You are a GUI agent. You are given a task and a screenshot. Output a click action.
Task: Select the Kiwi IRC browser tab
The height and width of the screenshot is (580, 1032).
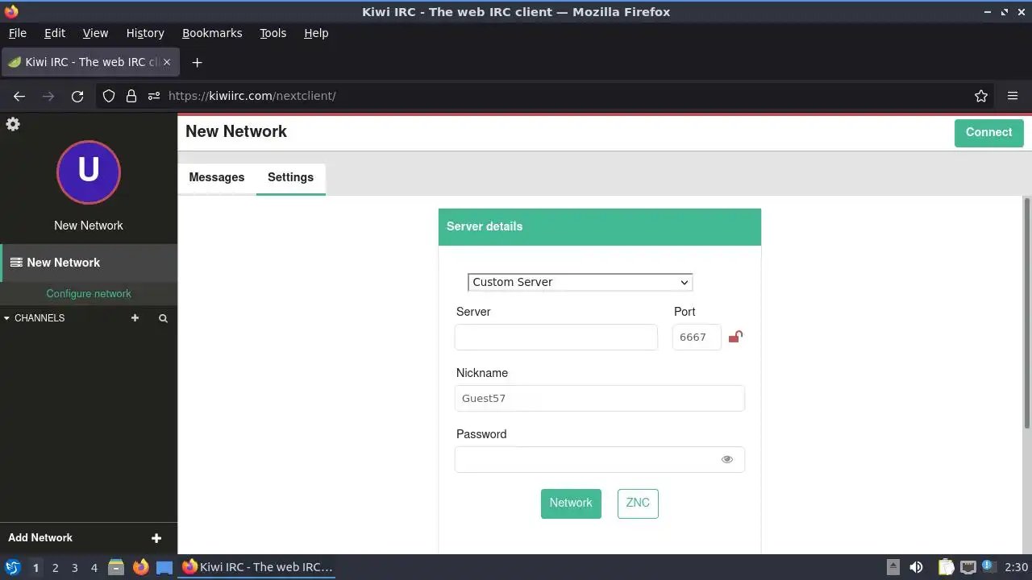tap(89, 62)
